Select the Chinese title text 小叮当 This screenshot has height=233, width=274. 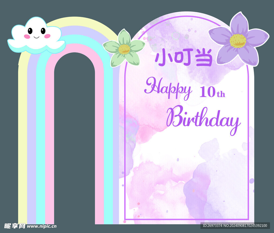(x=184, y=57)
